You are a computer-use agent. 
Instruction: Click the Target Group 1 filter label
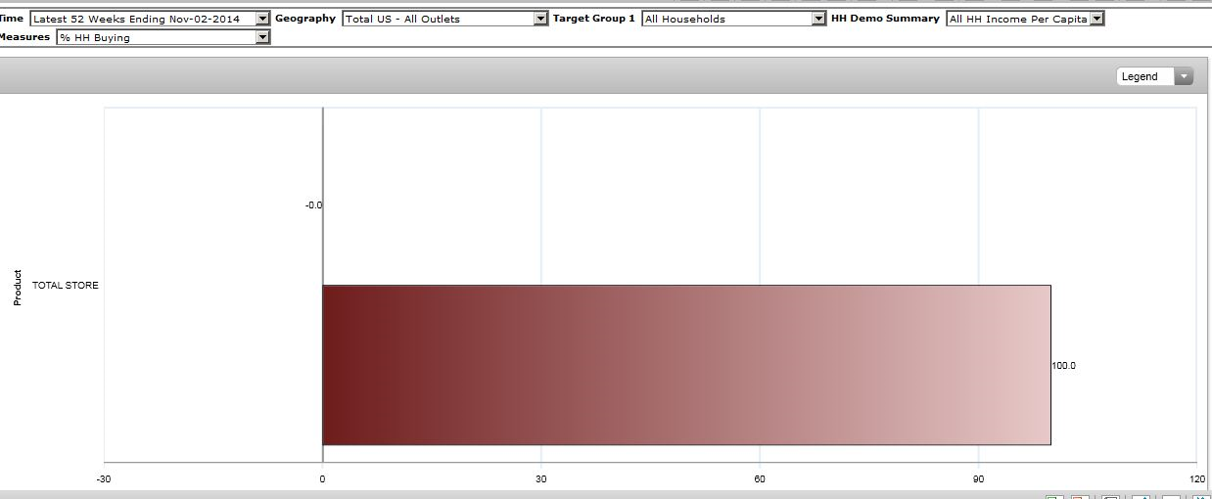593,19
